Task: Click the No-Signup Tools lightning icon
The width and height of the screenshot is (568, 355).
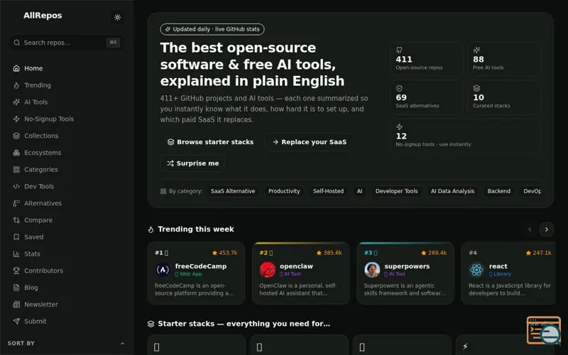Action: 16,119
